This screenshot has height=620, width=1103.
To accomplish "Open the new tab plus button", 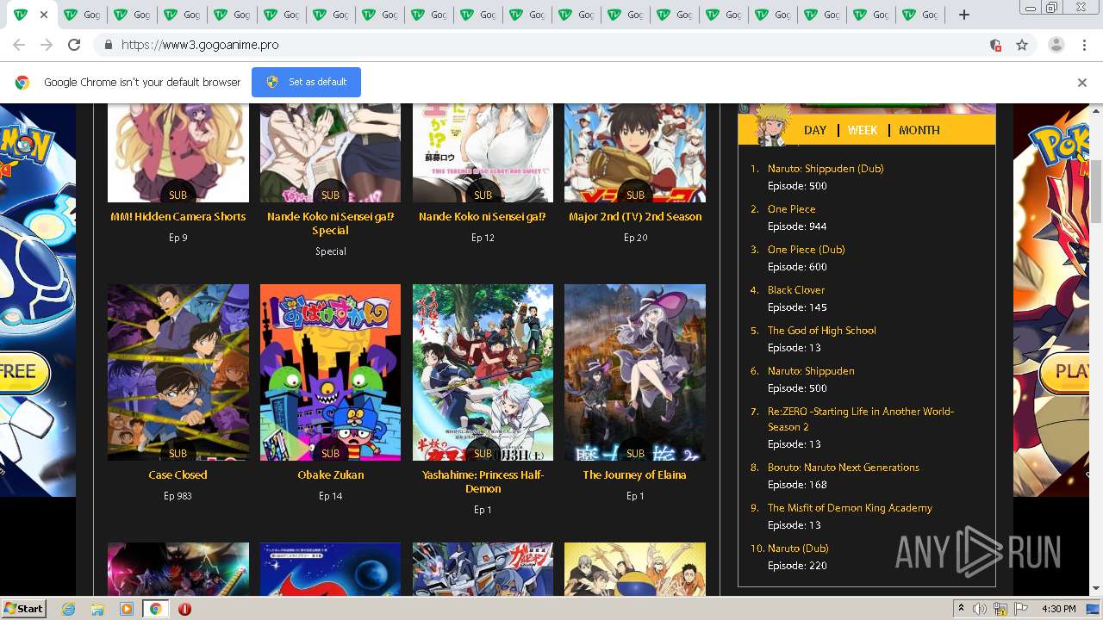I will pyautogui.click(x=964, y=15).
